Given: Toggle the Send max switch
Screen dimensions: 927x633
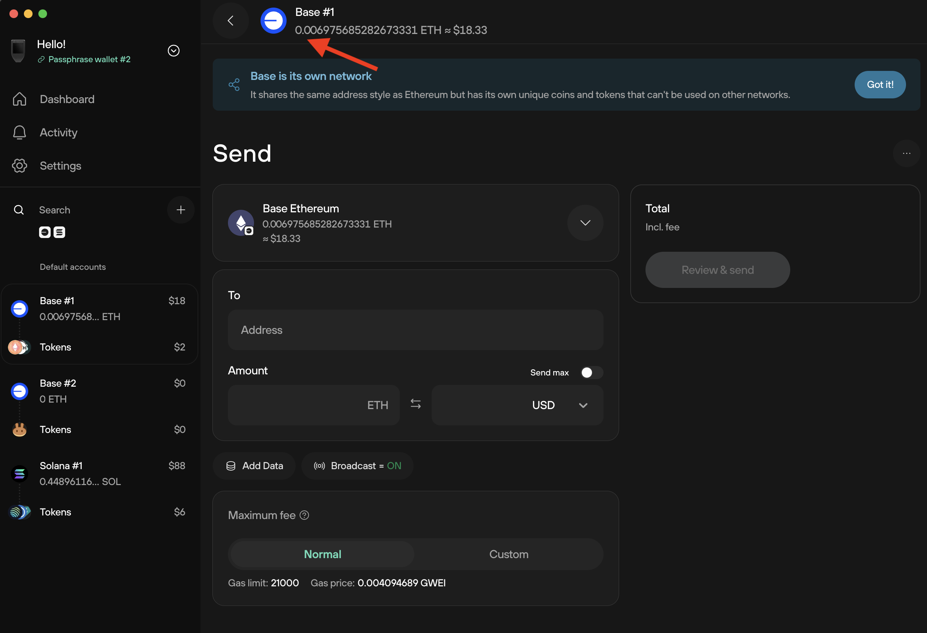Looking at the screenshot, I should (x=592, y=373).
